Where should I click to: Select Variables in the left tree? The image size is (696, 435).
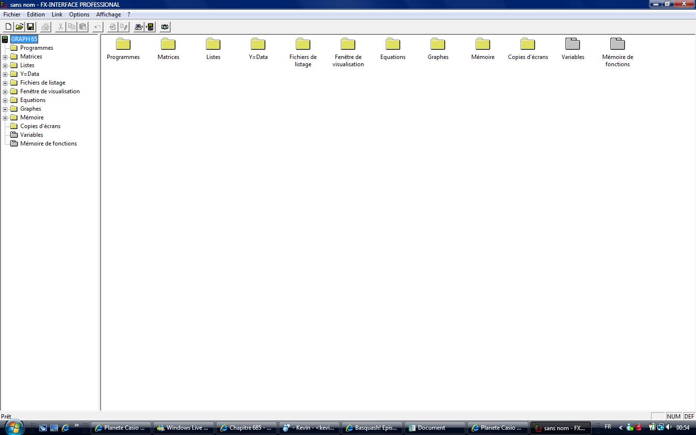pos(31,135)
